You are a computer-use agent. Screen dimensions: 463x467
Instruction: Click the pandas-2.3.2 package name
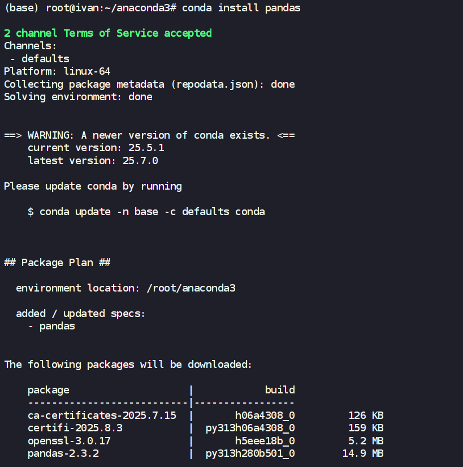pos(63,453)
